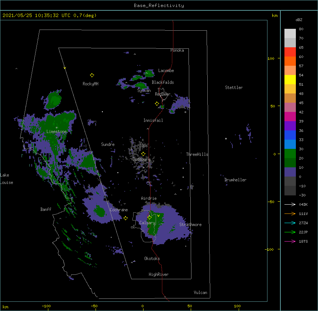The height and width of the screenshot is (311, 318).
Task: Pick the magenta 39-42 dBZ swatch
Action: 290,116
